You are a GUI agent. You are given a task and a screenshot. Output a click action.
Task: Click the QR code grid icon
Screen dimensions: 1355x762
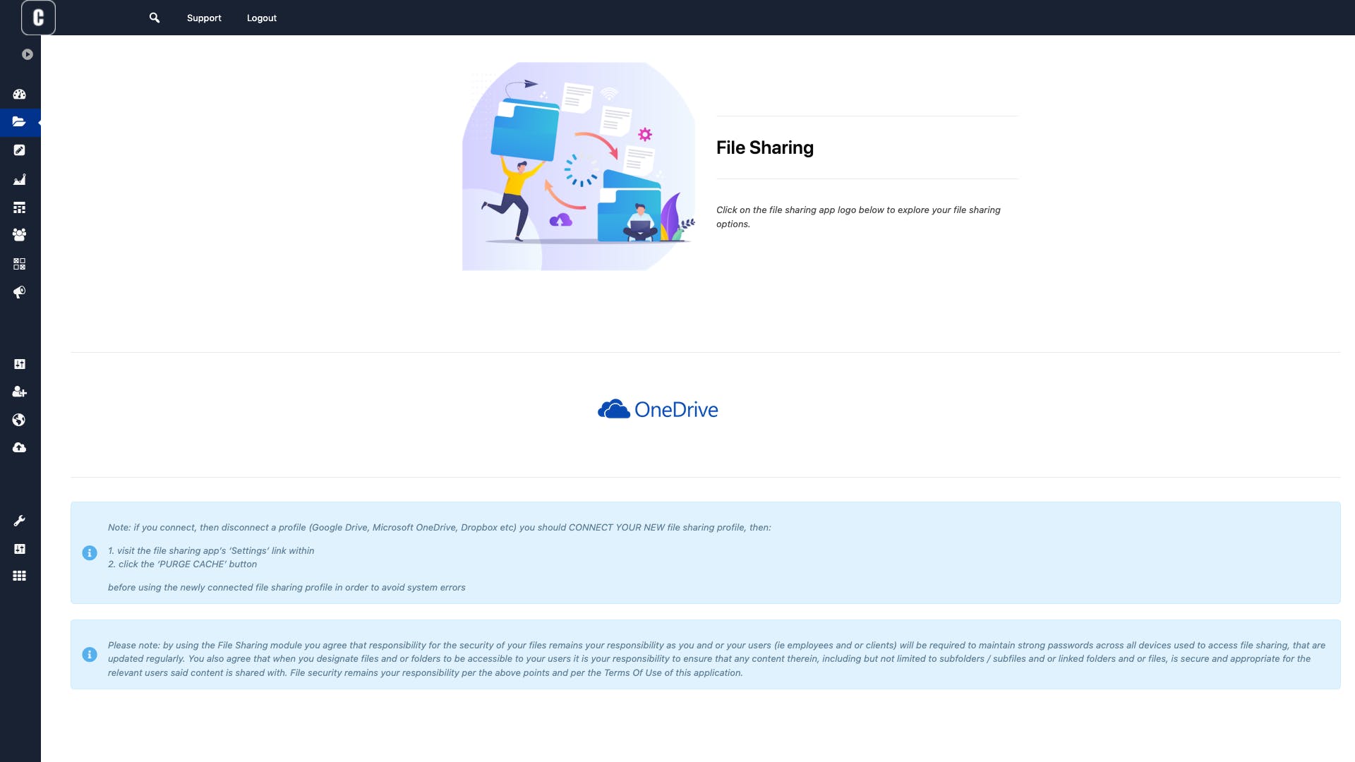[x=20, y=264]
